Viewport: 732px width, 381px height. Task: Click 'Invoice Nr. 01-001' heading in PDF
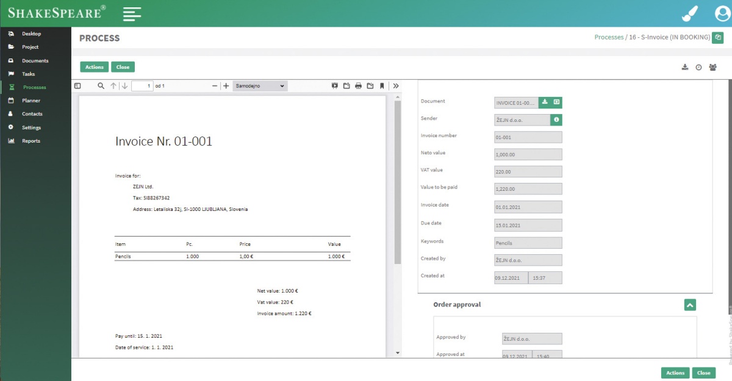[x=163, y=141]
